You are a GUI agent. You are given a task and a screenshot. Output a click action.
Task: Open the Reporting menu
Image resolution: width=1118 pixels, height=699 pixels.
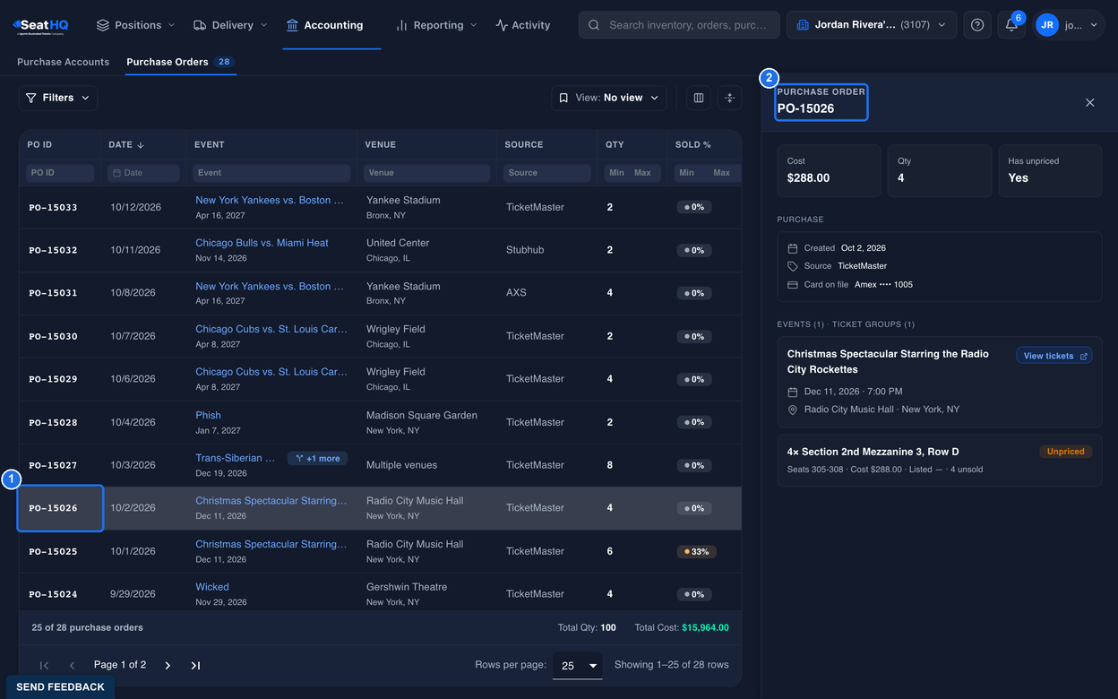click(436, 25)
